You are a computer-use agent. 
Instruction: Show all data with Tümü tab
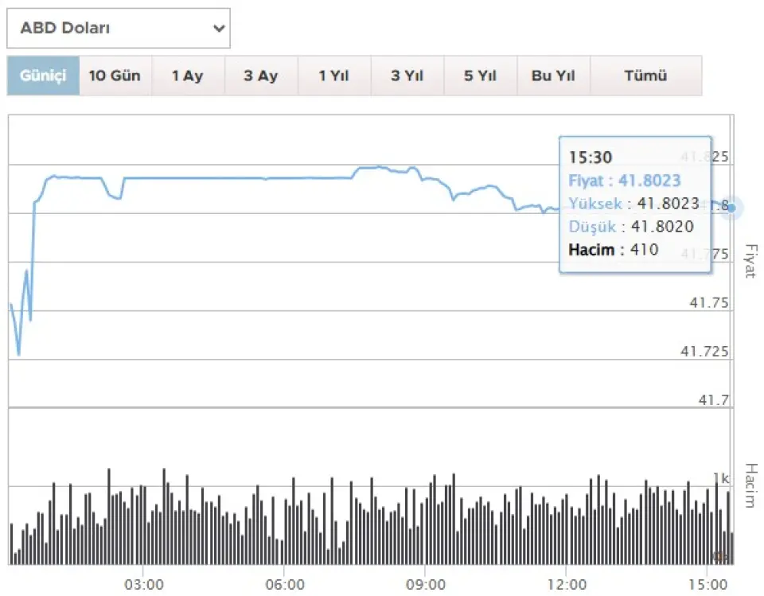tap(645, 76)
